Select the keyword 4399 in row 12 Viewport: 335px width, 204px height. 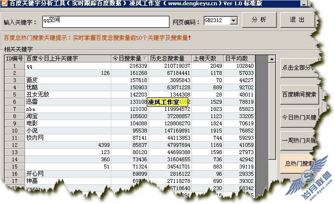(68, 145)
